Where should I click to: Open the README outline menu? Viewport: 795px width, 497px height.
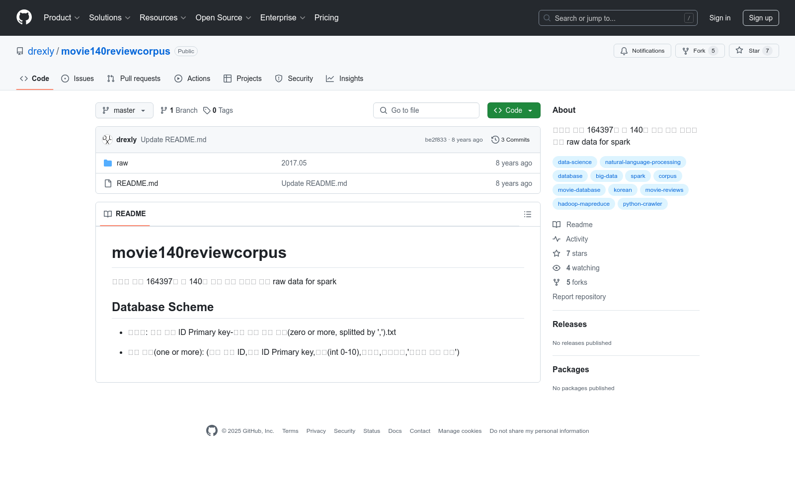pos(528,214)
